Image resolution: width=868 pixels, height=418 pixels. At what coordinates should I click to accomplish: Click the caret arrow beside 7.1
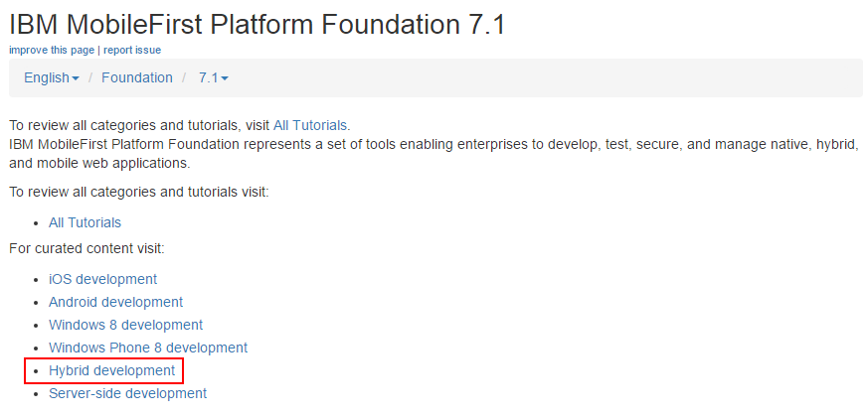tap(225, 78)
